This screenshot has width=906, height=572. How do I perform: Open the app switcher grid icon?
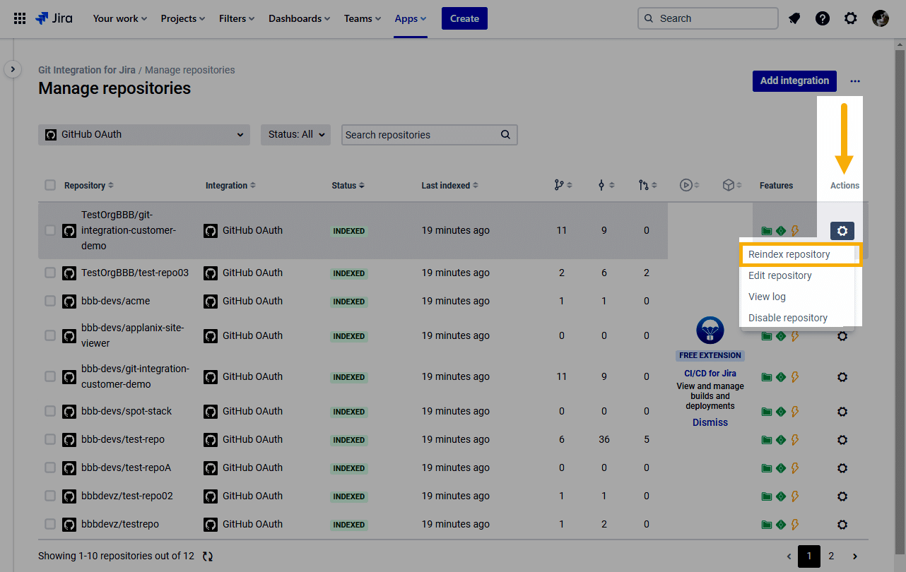coord(20,18)
